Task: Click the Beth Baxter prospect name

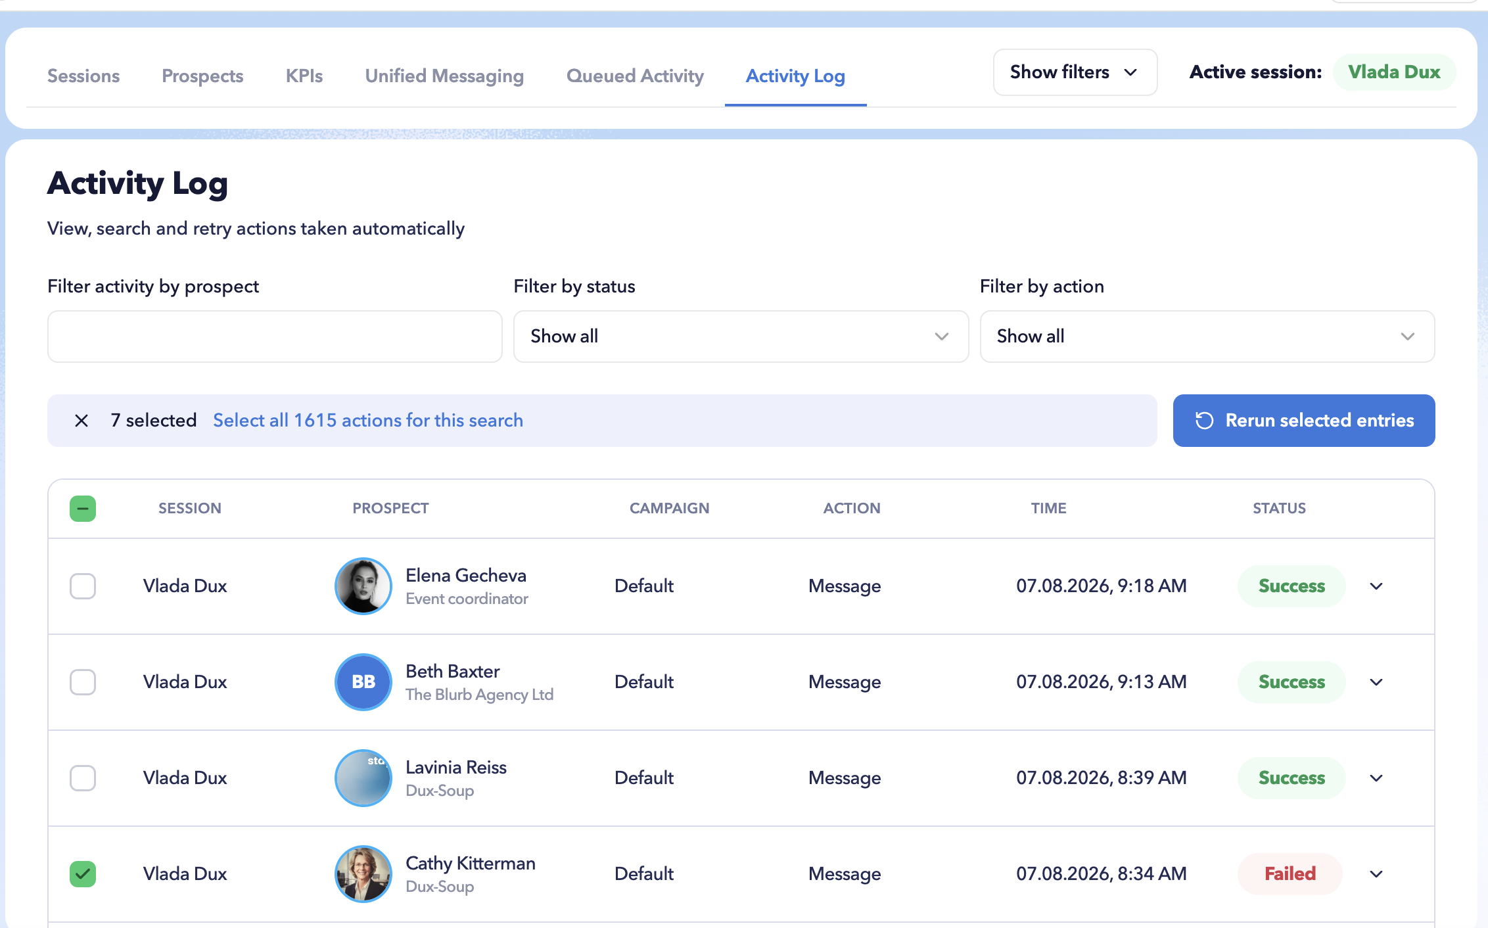Action: click(453, 672)
